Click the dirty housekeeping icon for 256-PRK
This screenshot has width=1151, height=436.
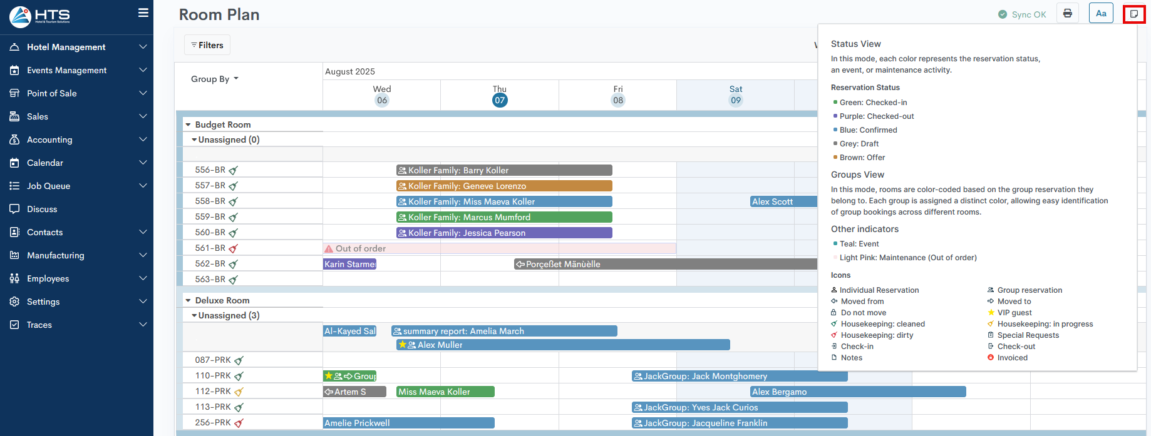(x=239, y=423)
